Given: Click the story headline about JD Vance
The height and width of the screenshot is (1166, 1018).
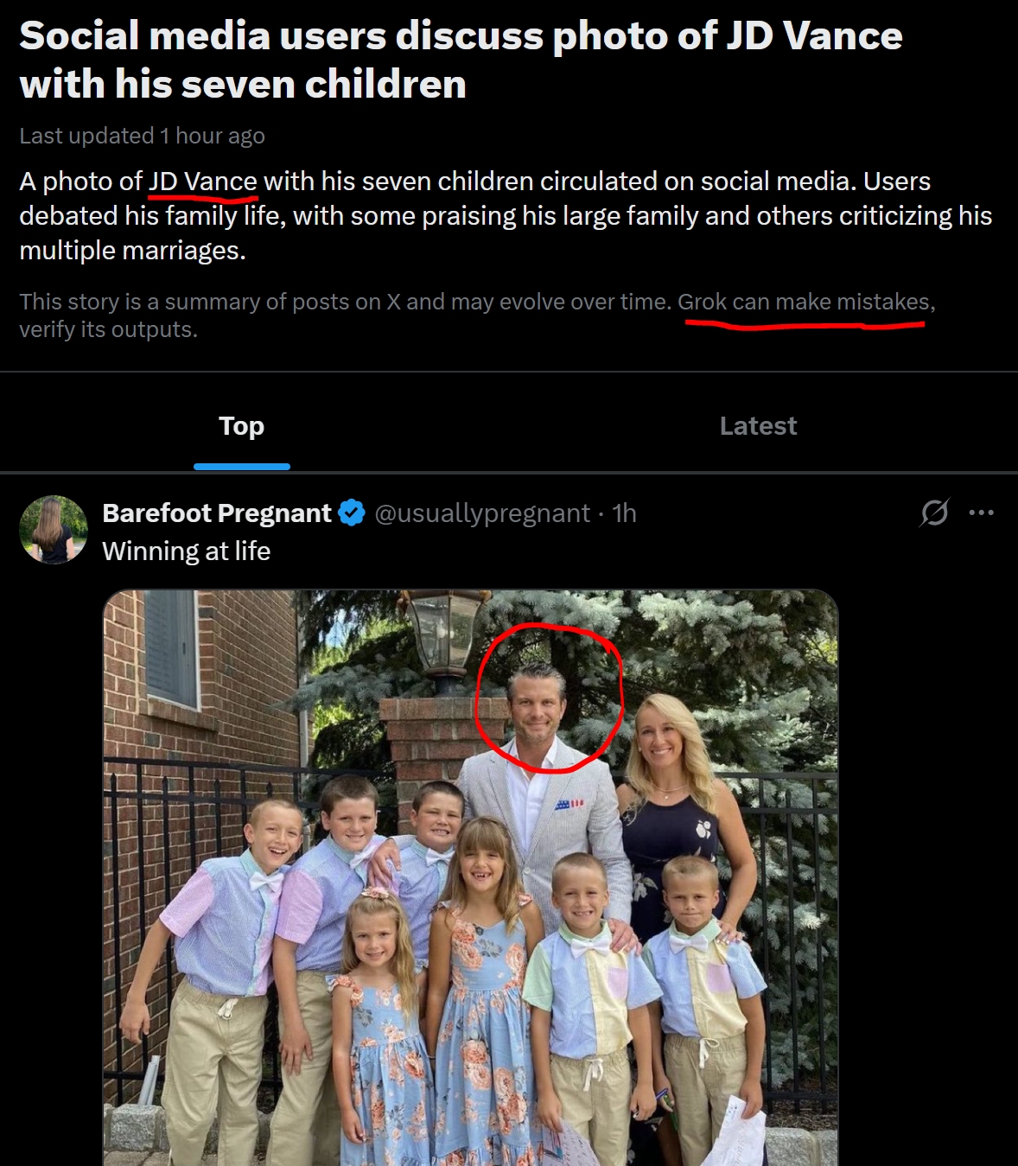Looking at the screenshot, I should point(461,60).
